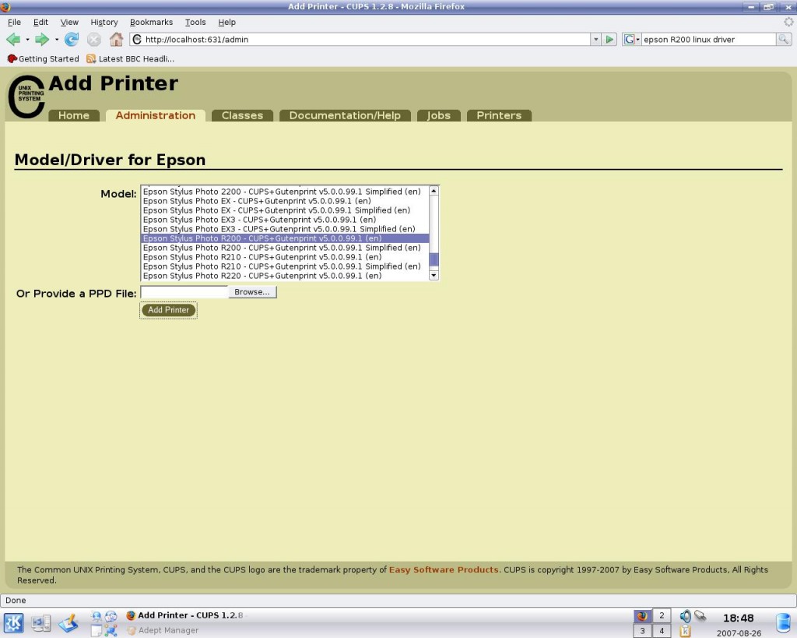This screenshot has width=797, height=638.
Task: Click the page icon in the address bar
Action: (137, 39)
